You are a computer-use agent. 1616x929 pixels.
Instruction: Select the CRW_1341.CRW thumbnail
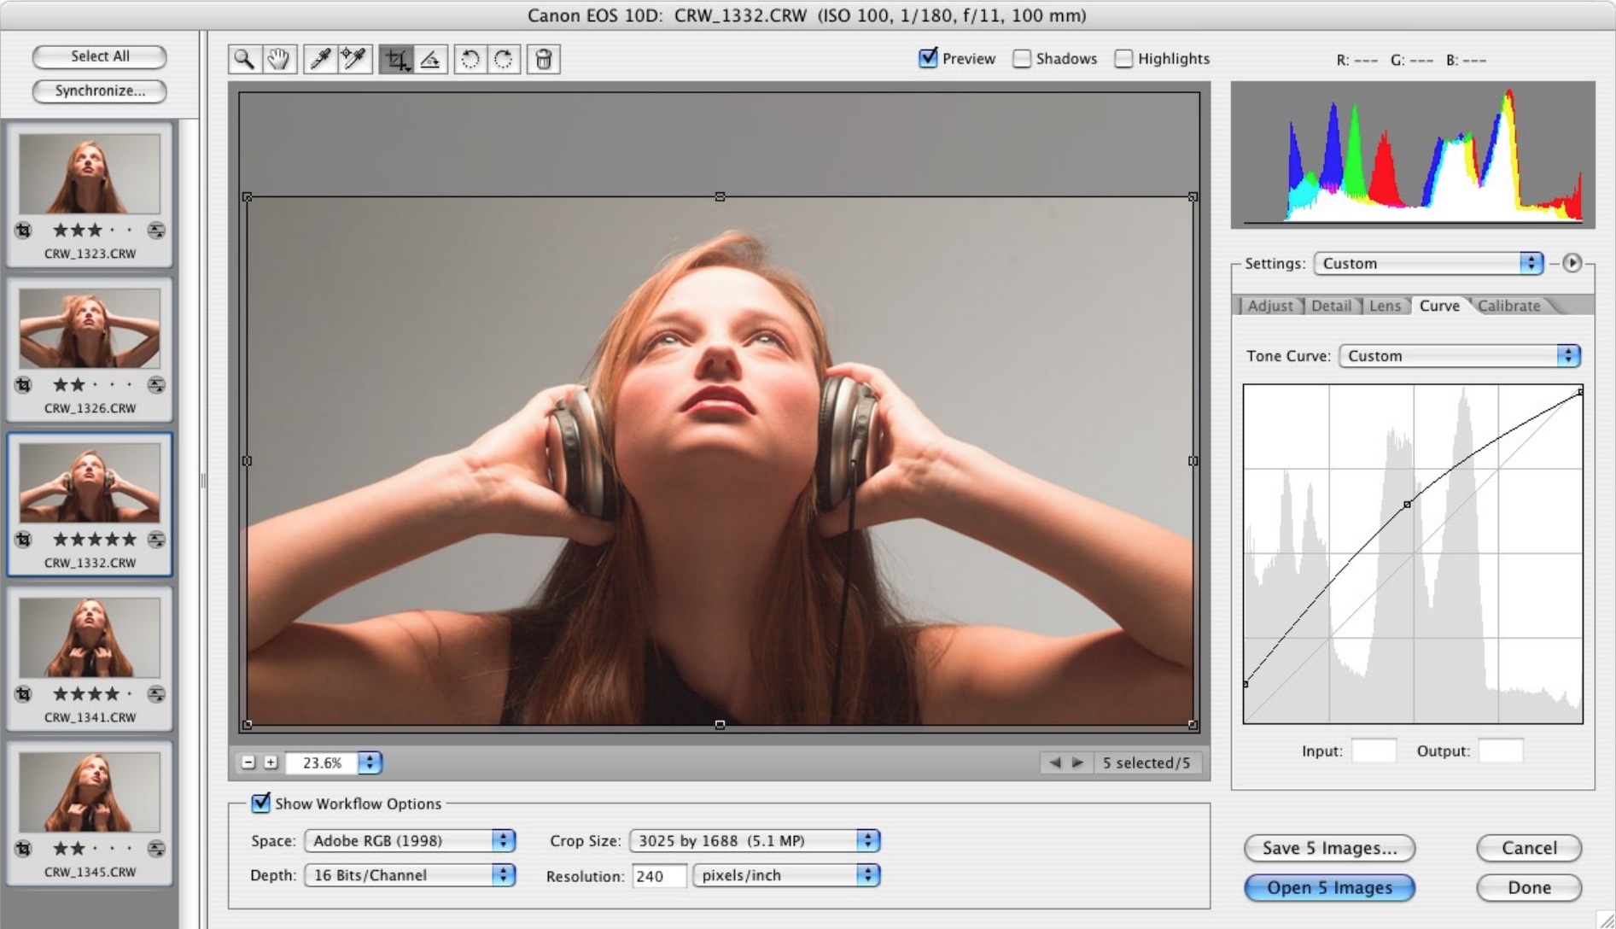pos(90,639)
